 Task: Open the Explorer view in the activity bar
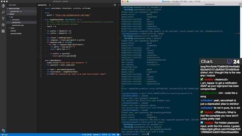click(3, 6)
